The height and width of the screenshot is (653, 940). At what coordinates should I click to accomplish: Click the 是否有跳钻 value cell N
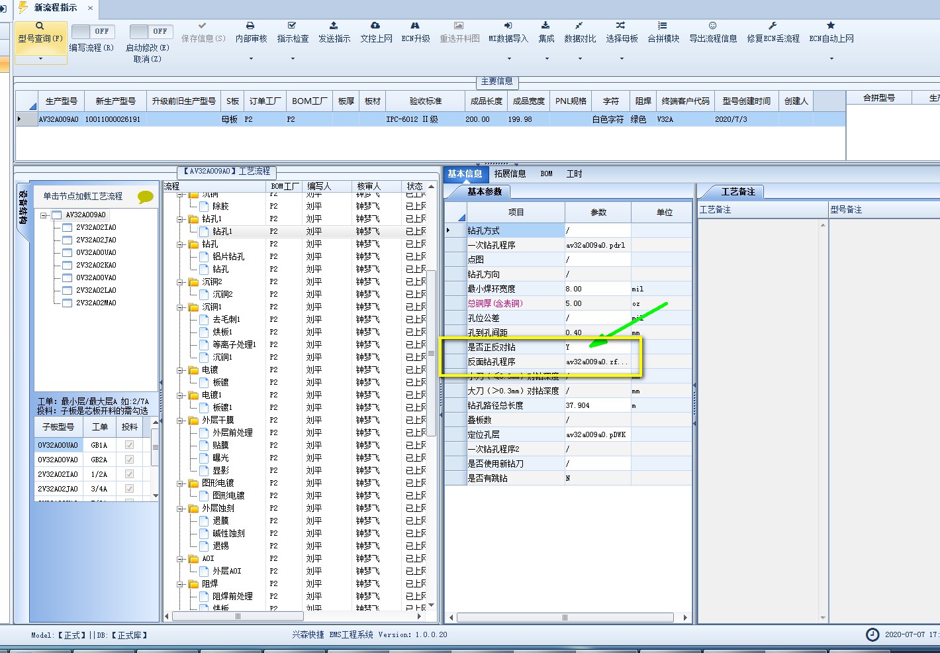coord(598,478)
